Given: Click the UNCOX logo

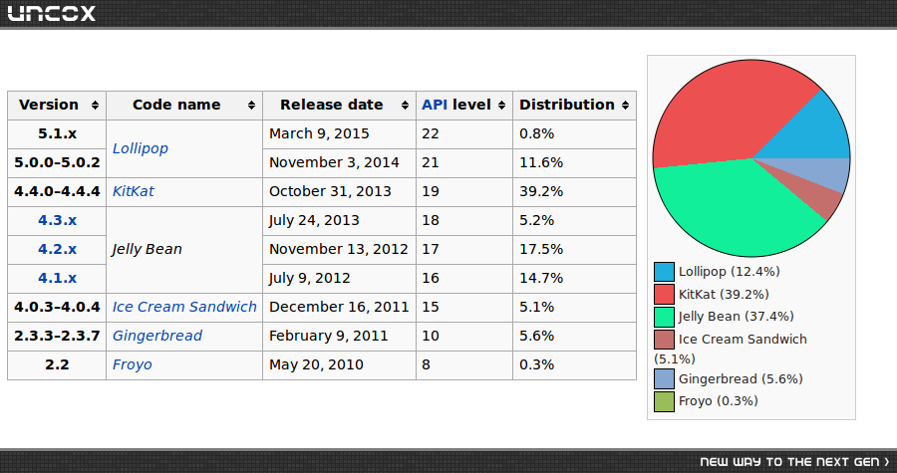Looking at the screenshot, I should (51, 13).
